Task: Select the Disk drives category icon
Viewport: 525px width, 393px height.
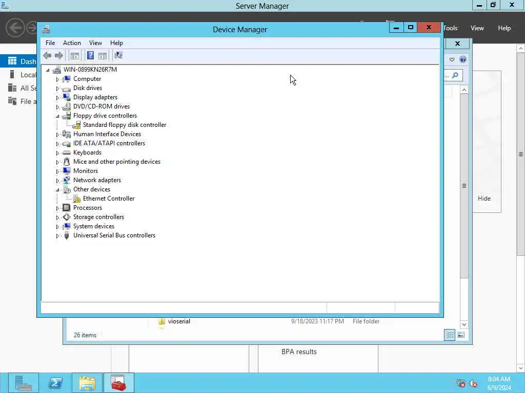Action: (x=67, y=88)
